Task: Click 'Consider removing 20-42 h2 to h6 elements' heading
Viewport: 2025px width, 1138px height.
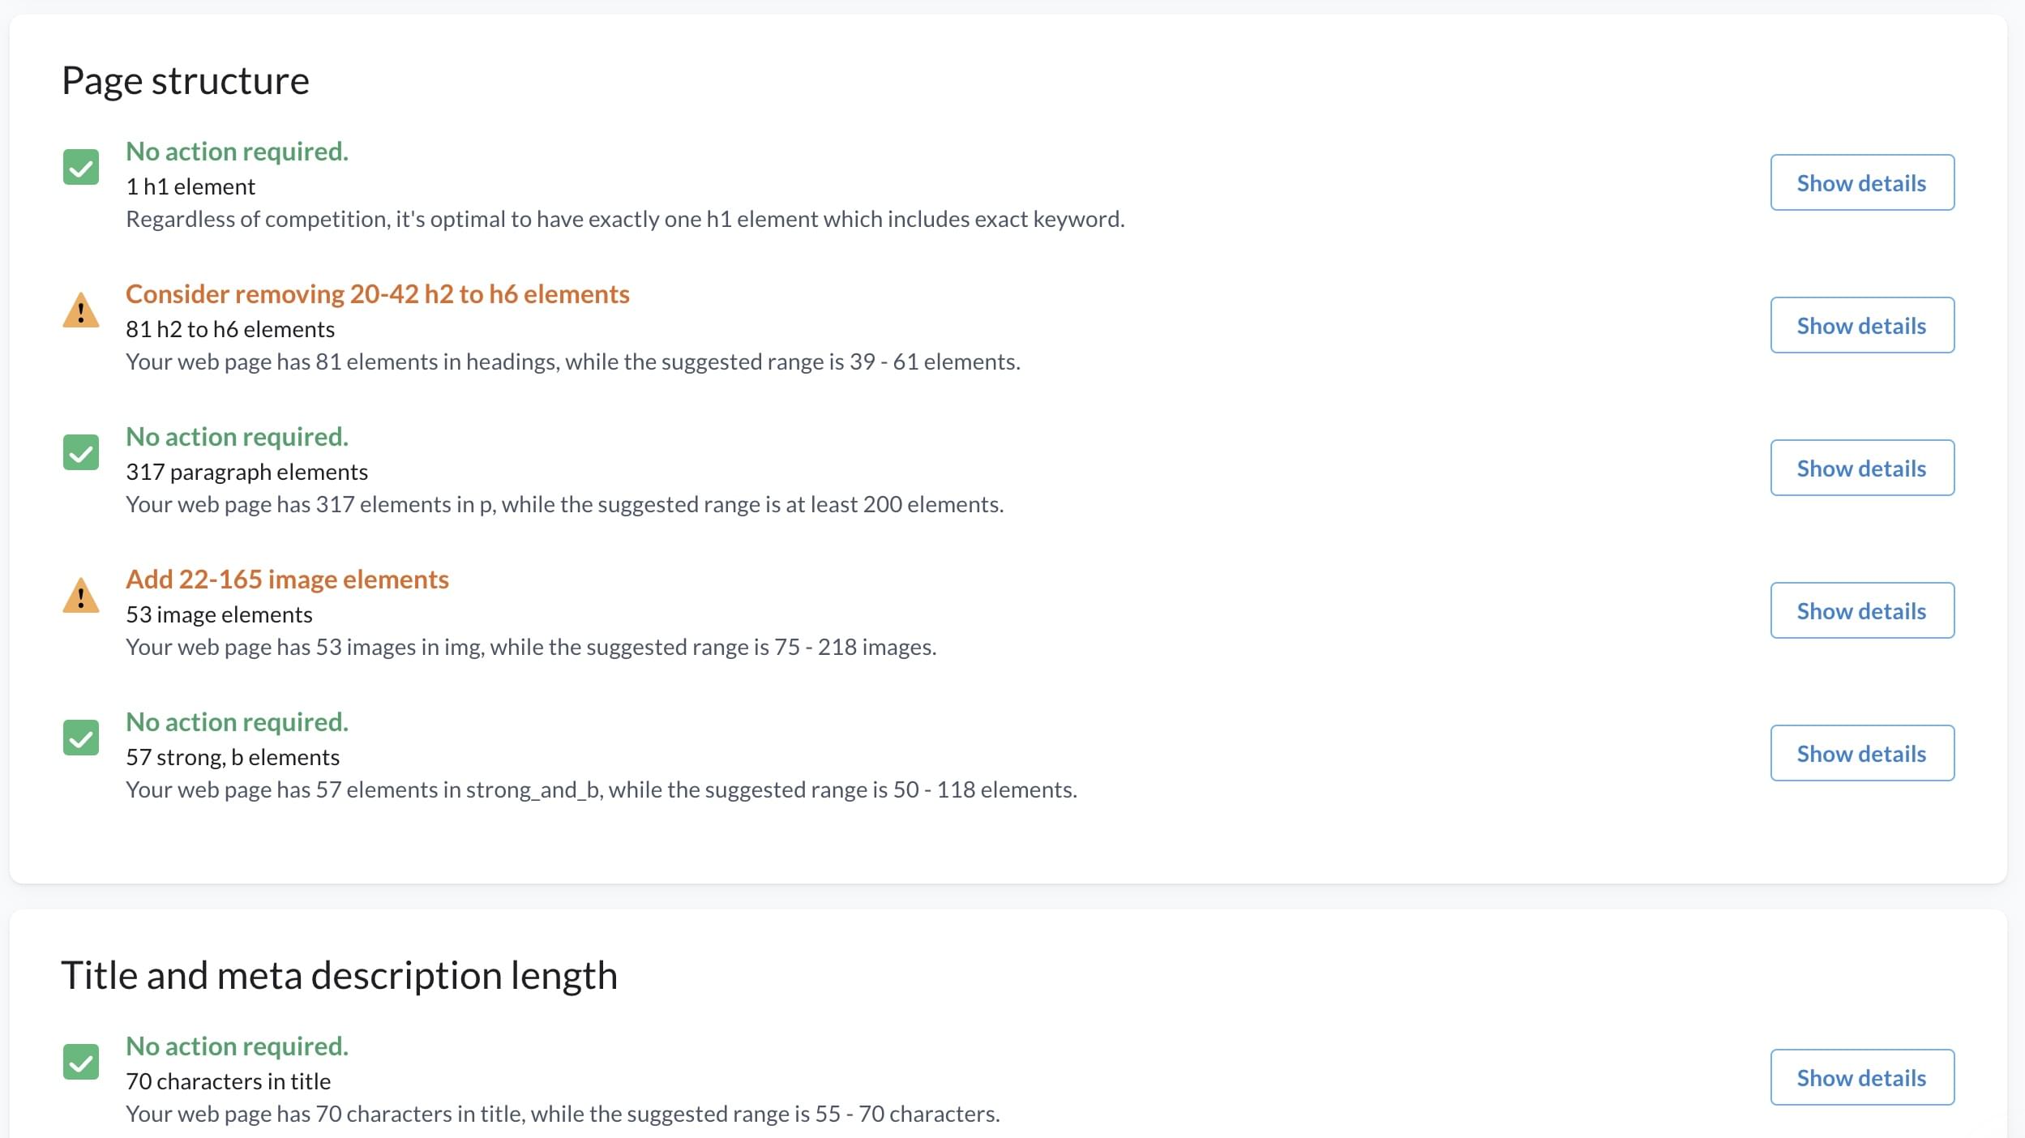Action: 377,293
